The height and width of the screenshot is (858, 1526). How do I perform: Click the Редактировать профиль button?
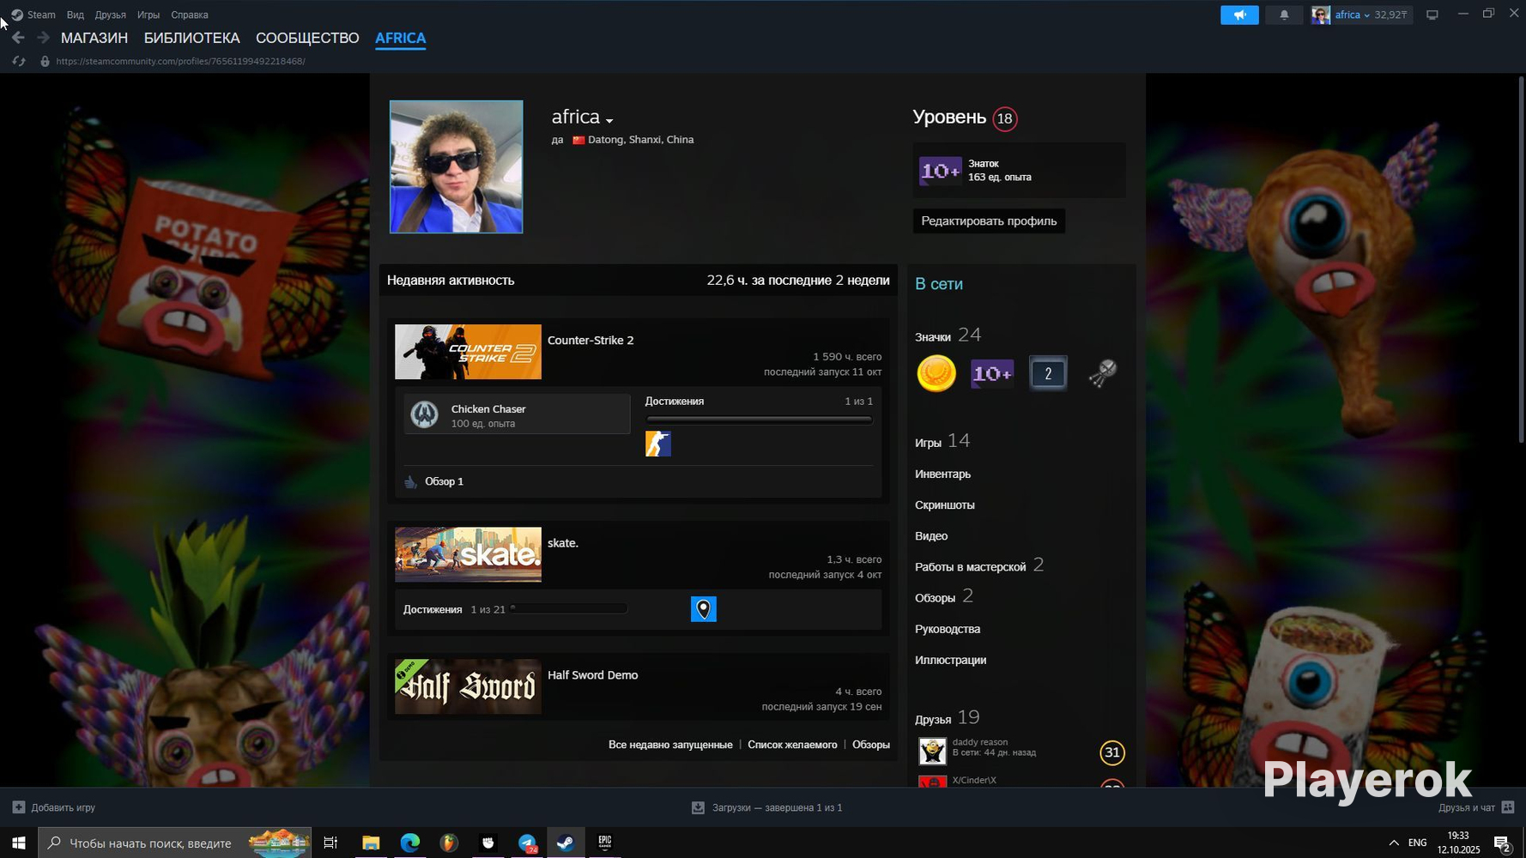pyautogui.click(x=989, y=221)
